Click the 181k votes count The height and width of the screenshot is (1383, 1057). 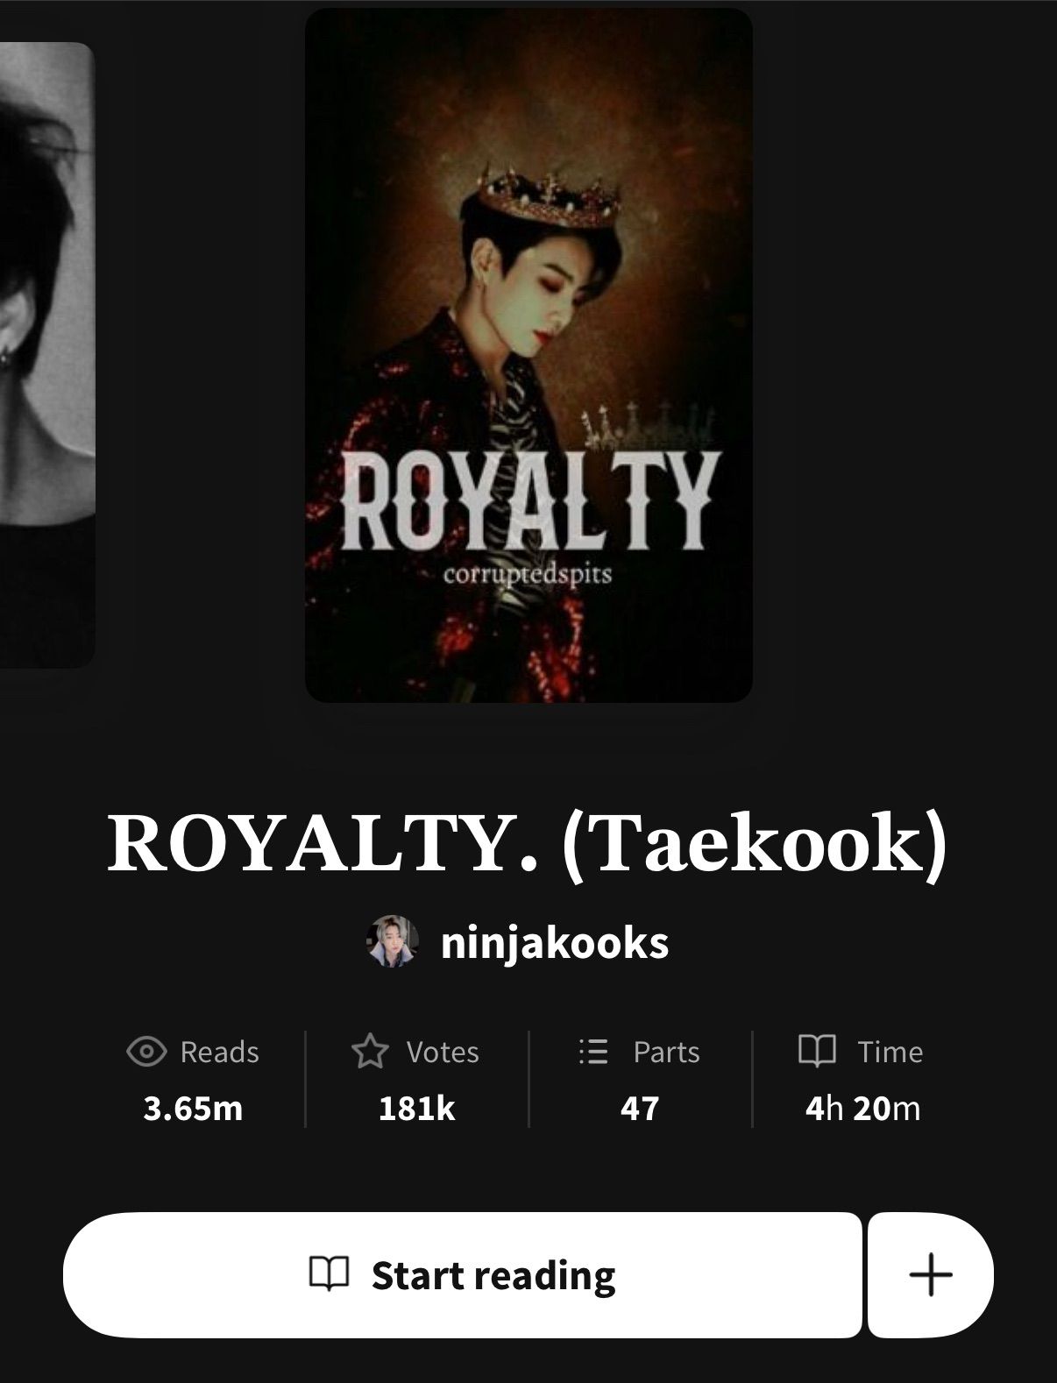(x=416, y=1109)
